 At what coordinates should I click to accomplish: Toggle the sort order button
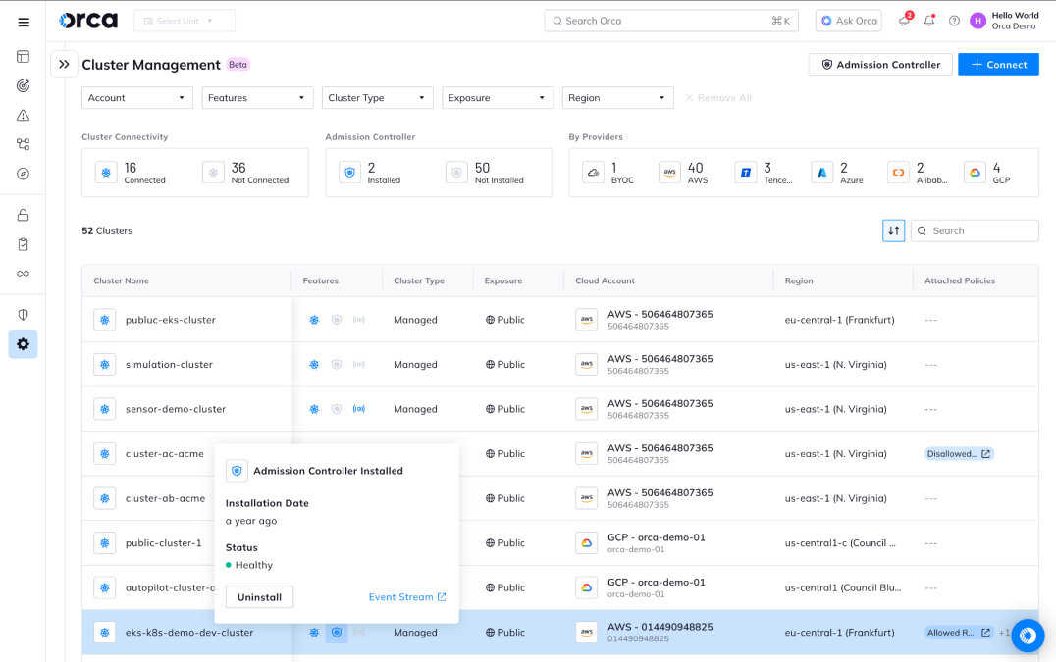click(x=894, y=230)
